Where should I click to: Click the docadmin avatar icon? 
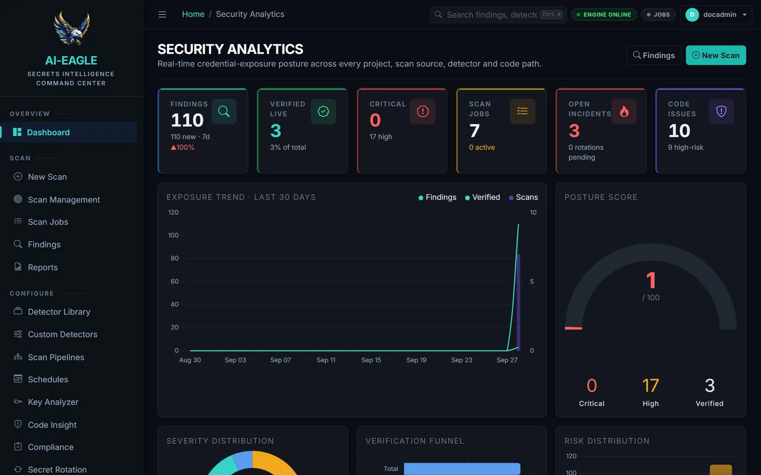(692, 15)
